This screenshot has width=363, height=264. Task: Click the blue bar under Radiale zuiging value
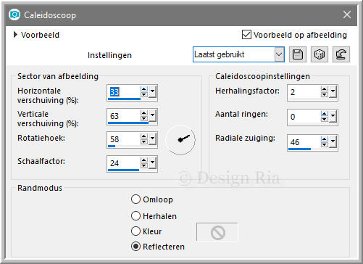tap(299, 149)
